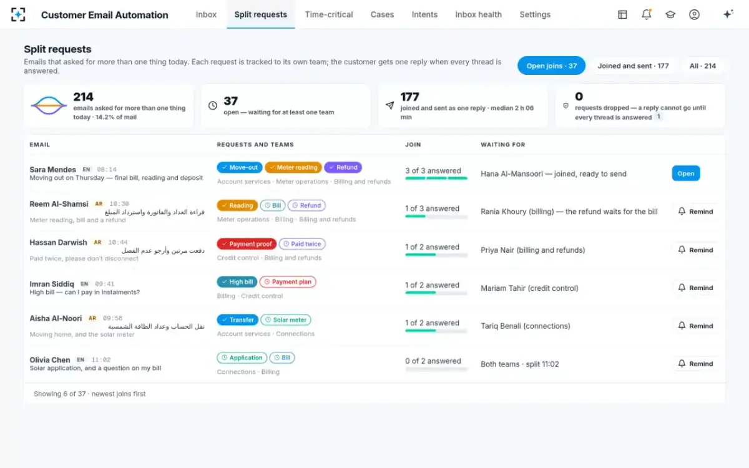Click the 3 of 3 answered progress bar

point(436,178)
